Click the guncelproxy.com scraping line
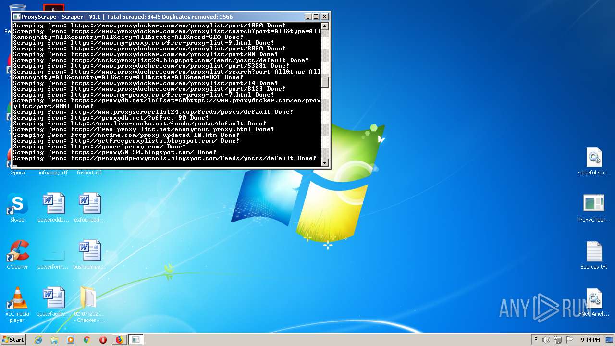Viewport: 615px width, 346px height. tap(99, 147)
